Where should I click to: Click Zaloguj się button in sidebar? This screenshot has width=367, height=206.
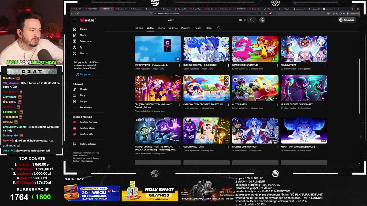tap(83, 74)
